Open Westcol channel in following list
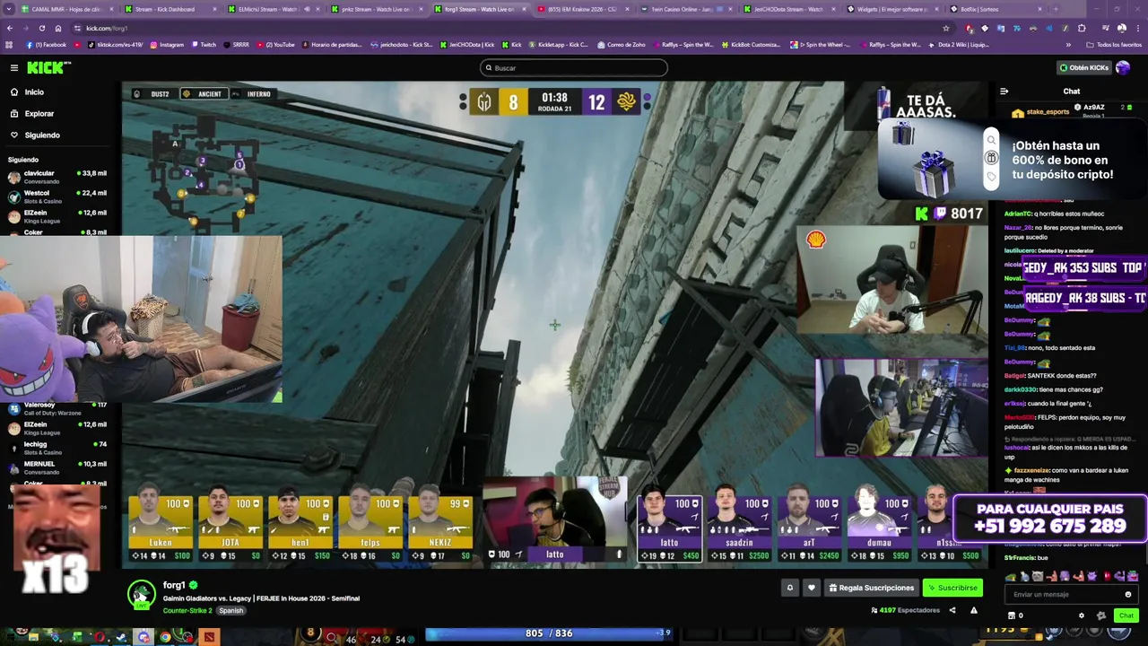1148x646 pixels. (57, 196)
